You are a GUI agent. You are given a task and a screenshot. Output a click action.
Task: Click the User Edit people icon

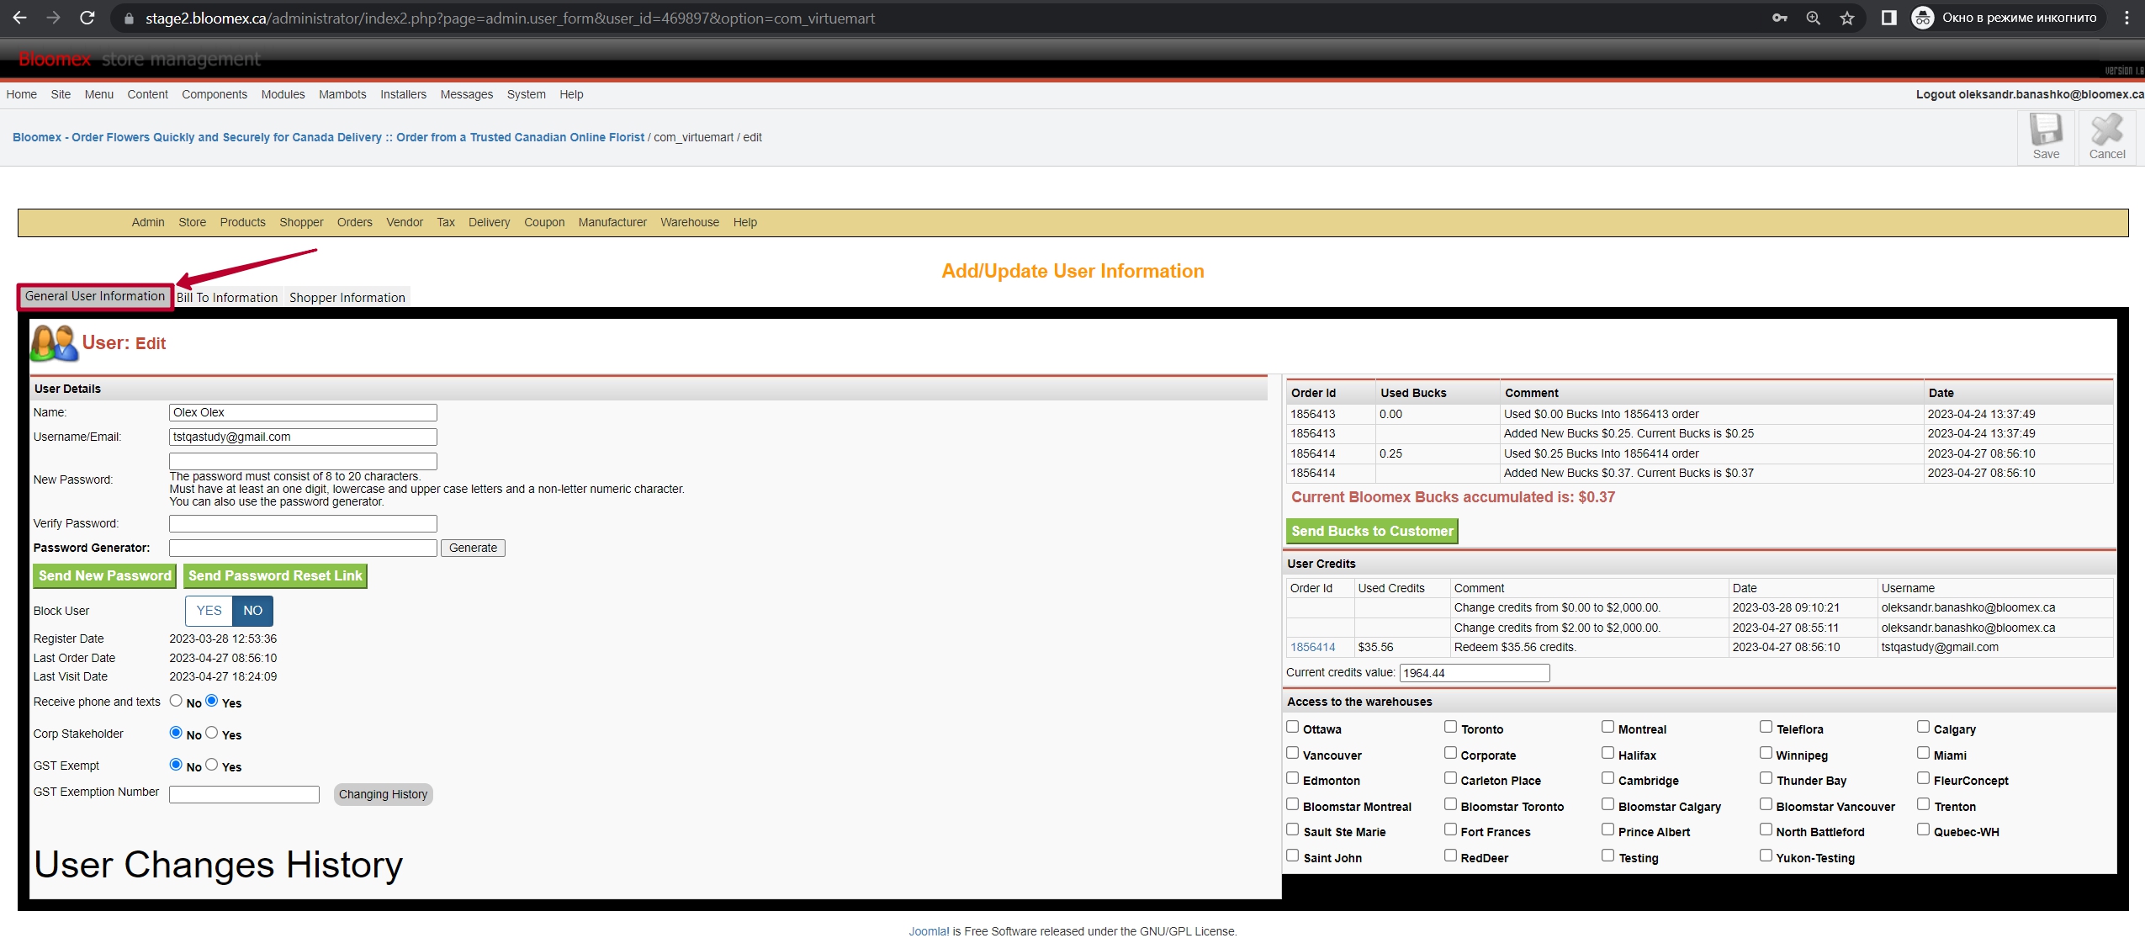[54, 343]
